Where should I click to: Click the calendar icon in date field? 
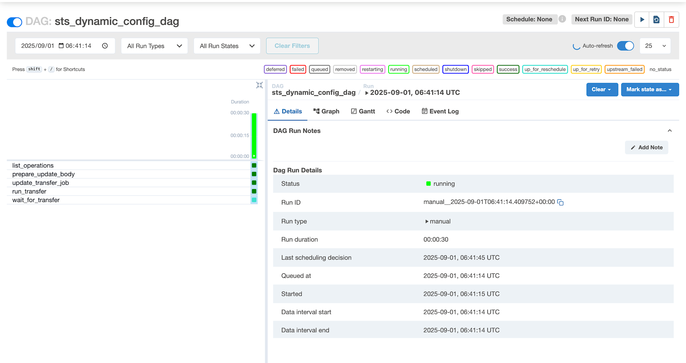(x=61, y=46)
